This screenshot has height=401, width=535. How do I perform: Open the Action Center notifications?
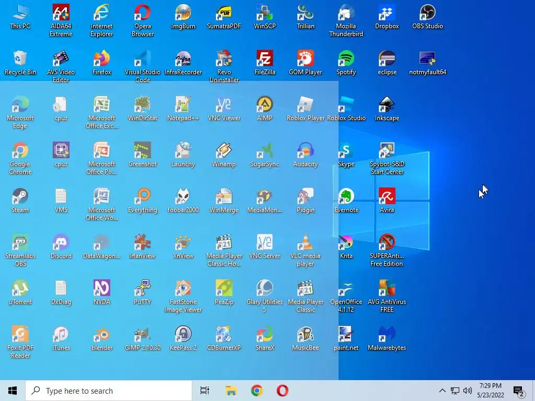coord(519,391)
